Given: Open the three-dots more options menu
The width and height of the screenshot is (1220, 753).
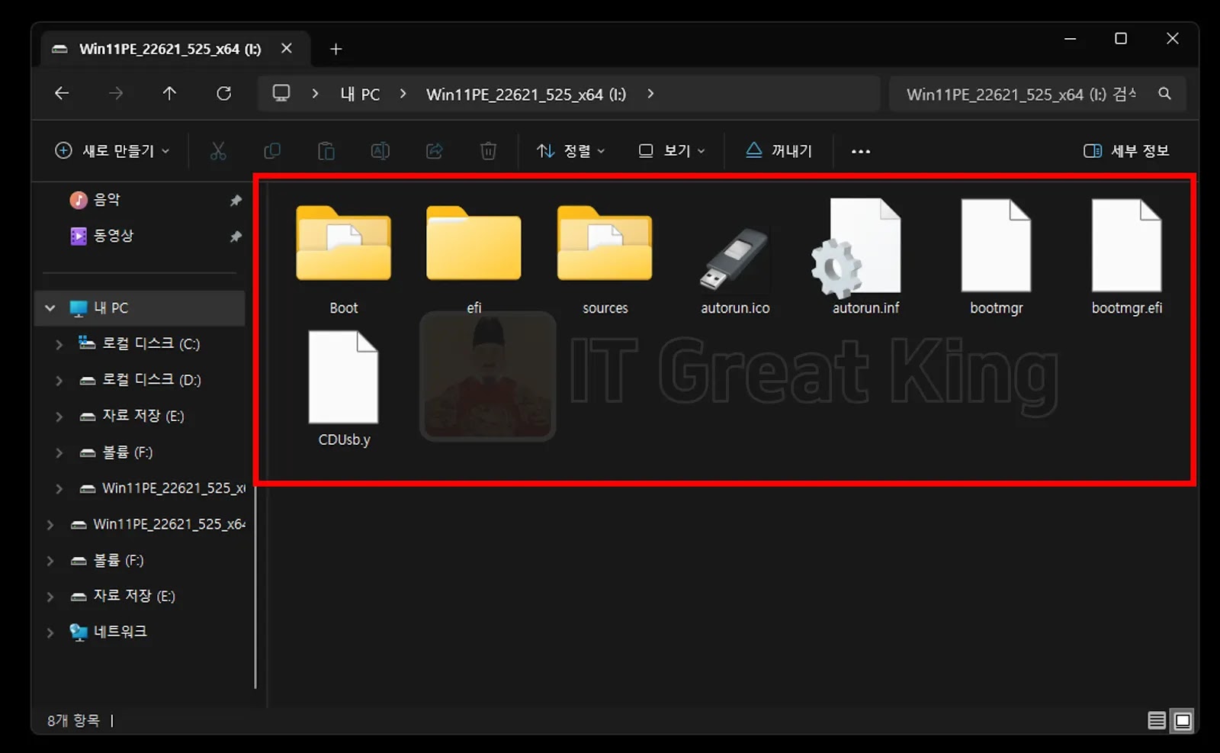Looking at the screenshot, I should (x=861, y=151).
